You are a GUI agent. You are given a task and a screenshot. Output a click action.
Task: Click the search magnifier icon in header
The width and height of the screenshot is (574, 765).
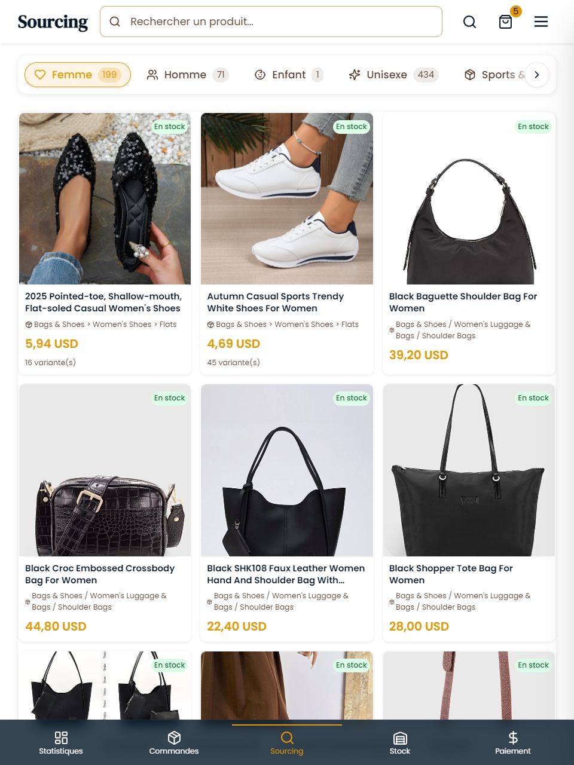[x=470, y=22]
